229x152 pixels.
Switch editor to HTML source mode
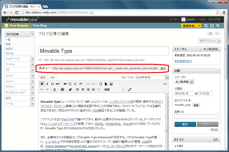coord(165,84)
